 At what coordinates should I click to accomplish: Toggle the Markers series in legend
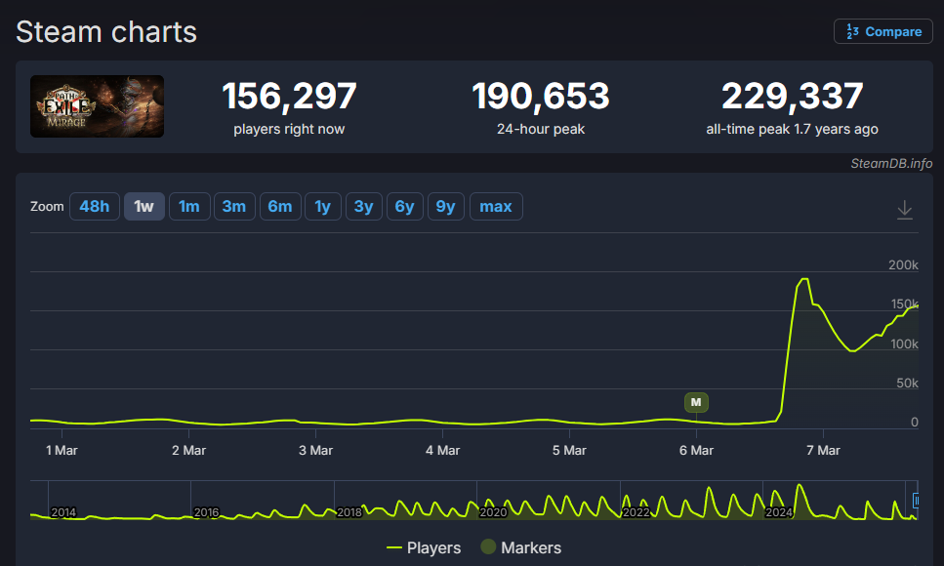[x=520, y=547]
